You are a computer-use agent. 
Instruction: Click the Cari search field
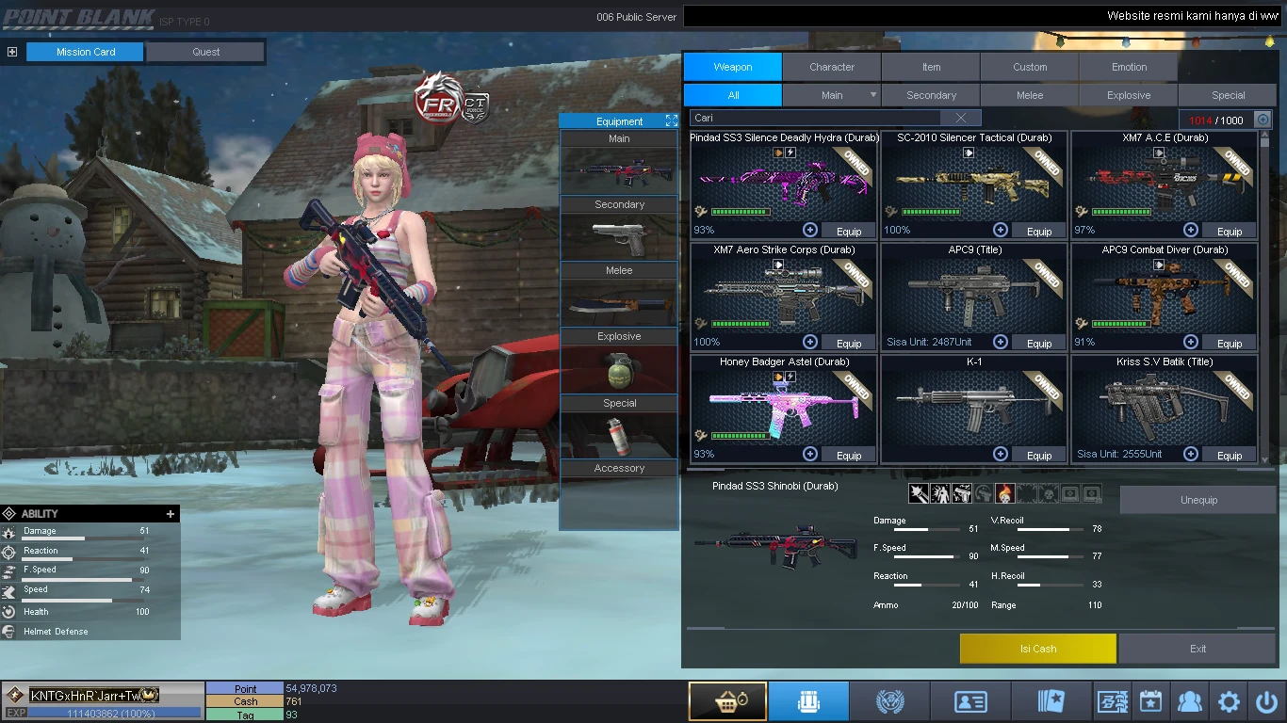pyautogui.click(x=816, y=118)
